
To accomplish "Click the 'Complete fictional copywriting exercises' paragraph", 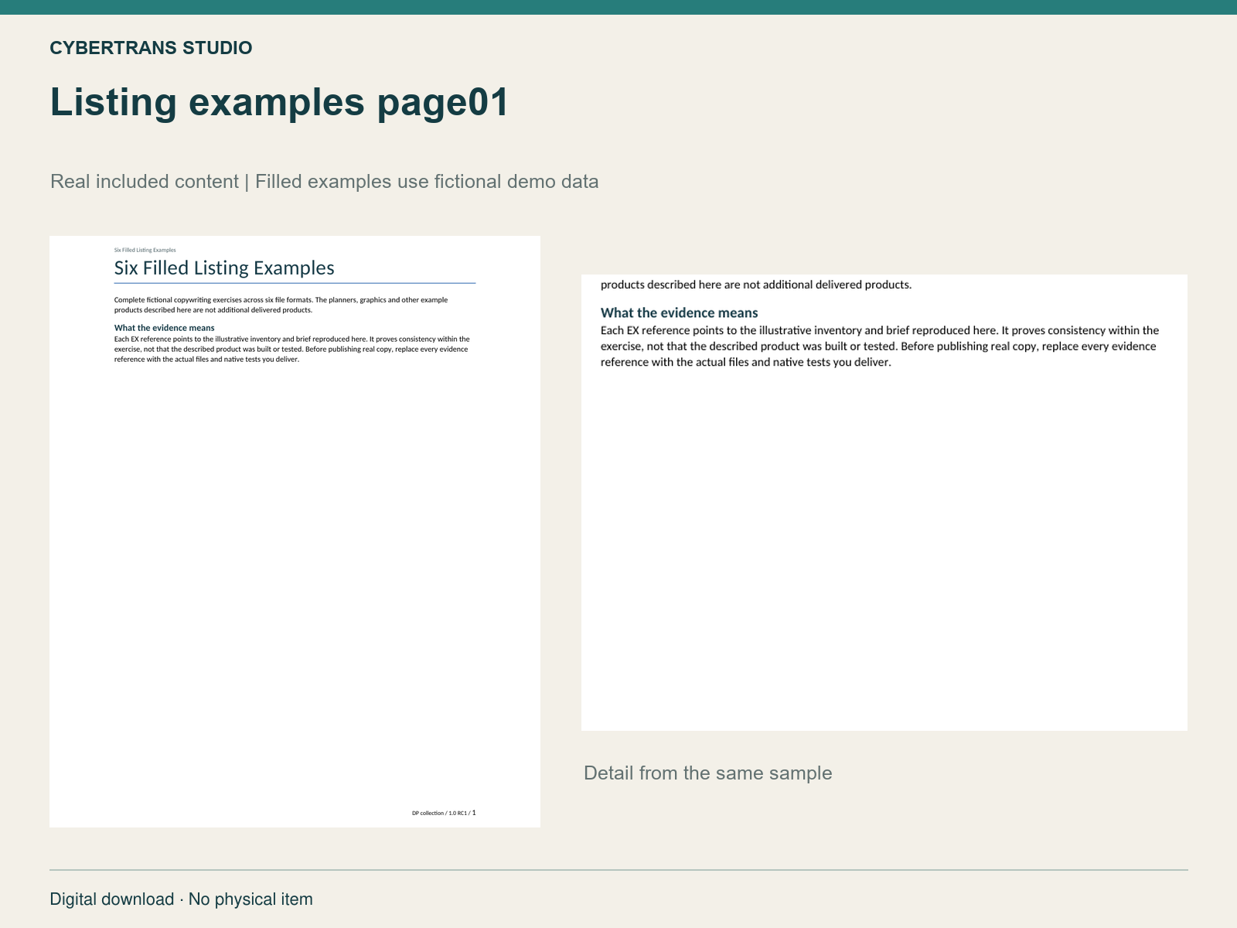I will pyautogui.click(x=281, y=305).
